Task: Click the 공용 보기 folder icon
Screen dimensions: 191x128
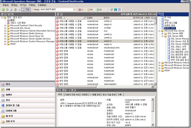Action: coord(3,121)
